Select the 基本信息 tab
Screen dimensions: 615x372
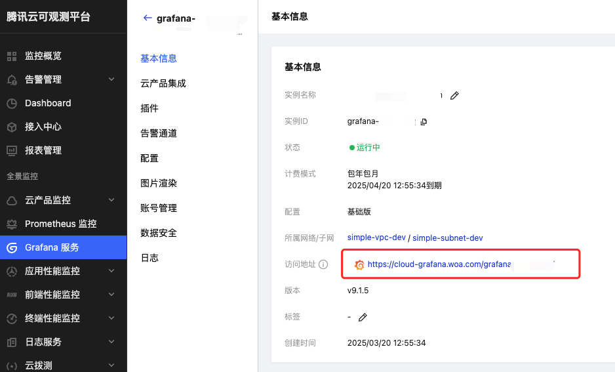point(159,58)
